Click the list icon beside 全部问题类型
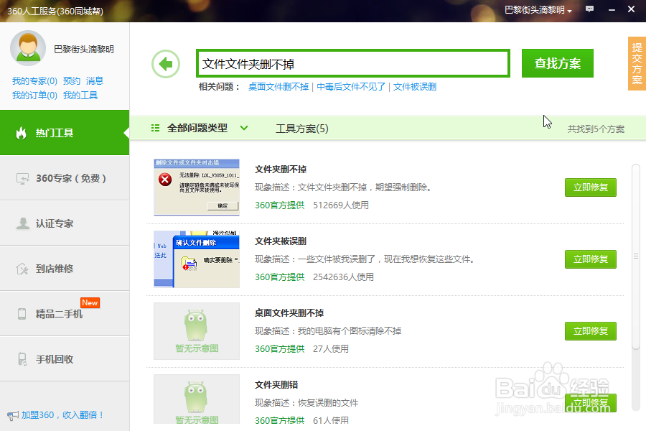This screenshot has width=646, height=431. pyautogui.click(x=155, y=129)
